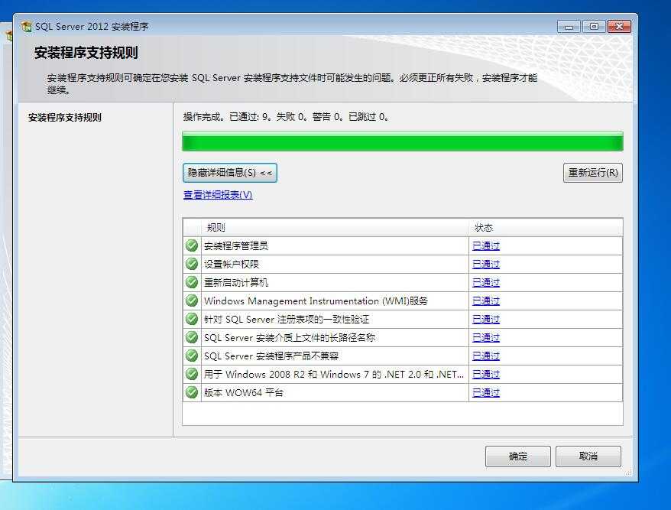Click green check icon for 安装程序产品不兼容

click(192, 356)
